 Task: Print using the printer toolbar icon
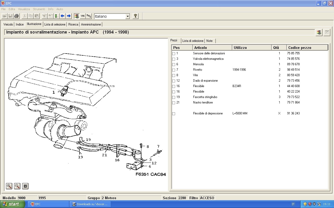pyautogui.click(x=16, y=16)
